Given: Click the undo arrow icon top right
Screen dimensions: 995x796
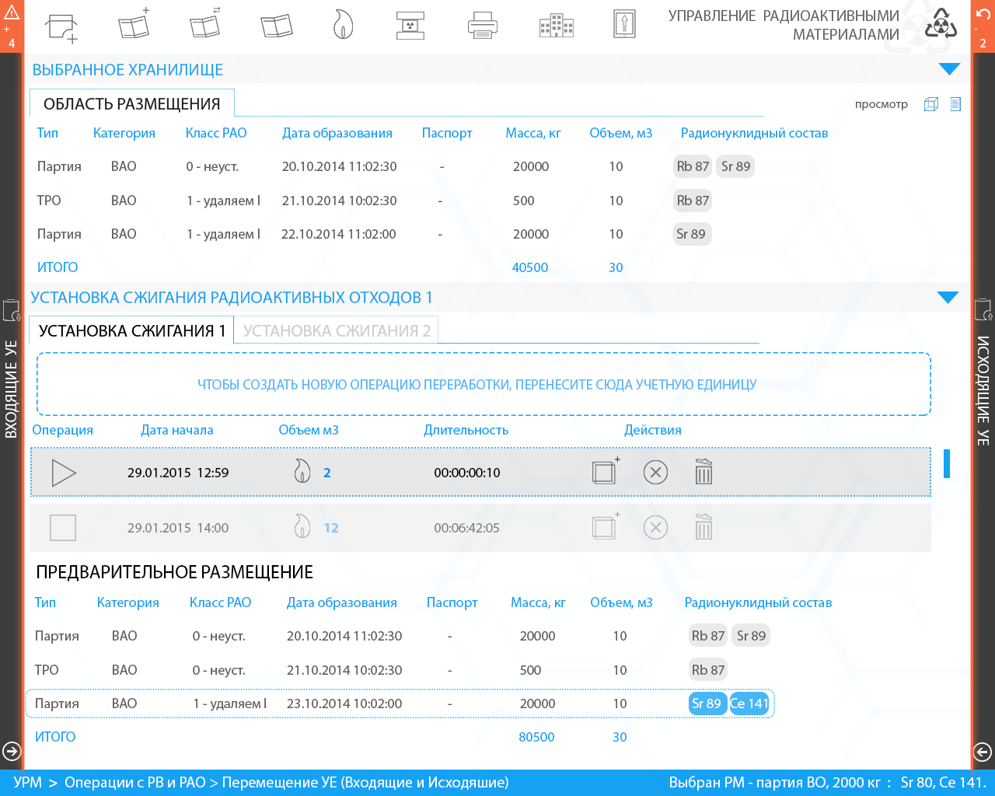Looking at the screenshot, I should pyautogui.click(x=983, y=12).
